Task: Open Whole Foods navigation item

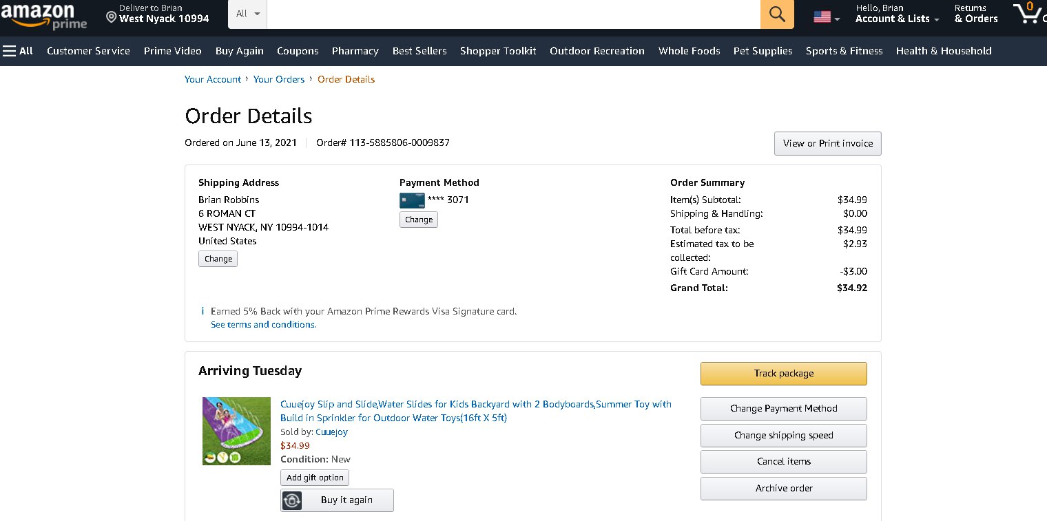Action: click(689, 51)
